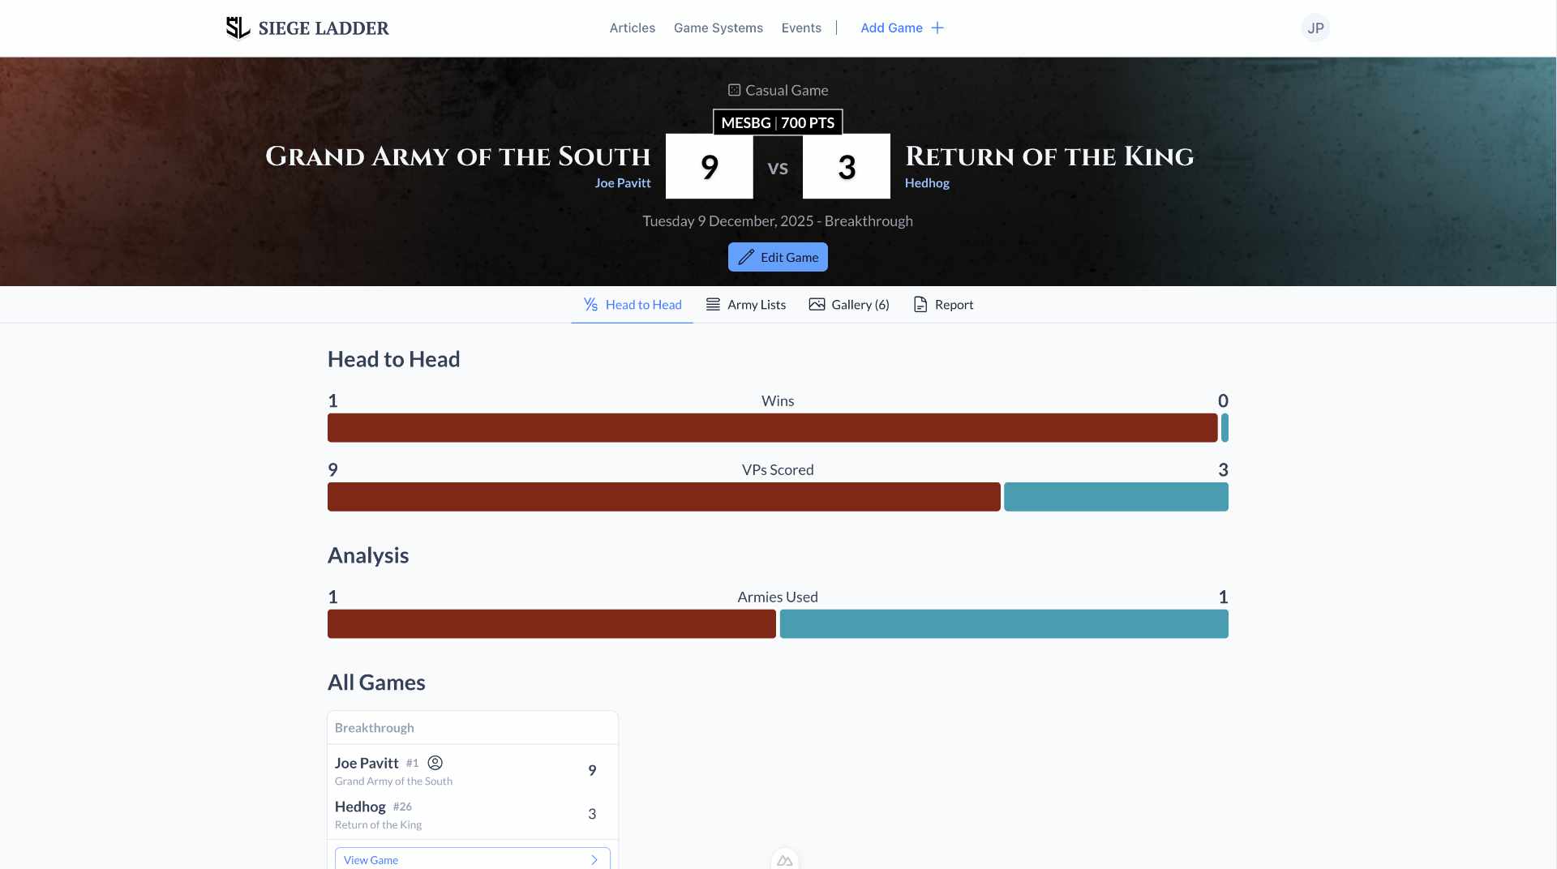Click the plus icon beside Add Game
This screenshot has height=869, width=1557.
[x=937, y=28]
